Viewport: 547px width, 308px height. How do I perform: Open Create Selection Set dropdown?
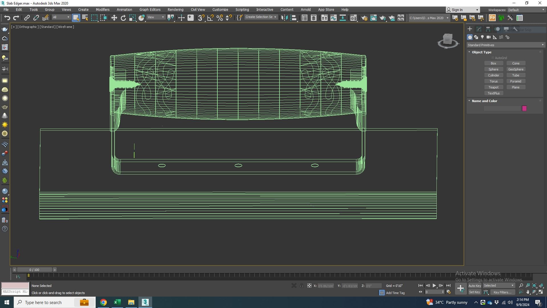(x=261, y=17)
